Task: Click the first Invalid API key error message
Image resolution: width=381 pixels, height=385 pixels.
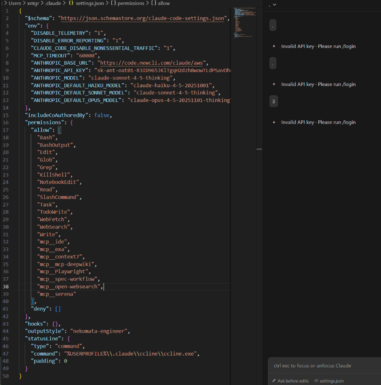Action: [318, 46]
